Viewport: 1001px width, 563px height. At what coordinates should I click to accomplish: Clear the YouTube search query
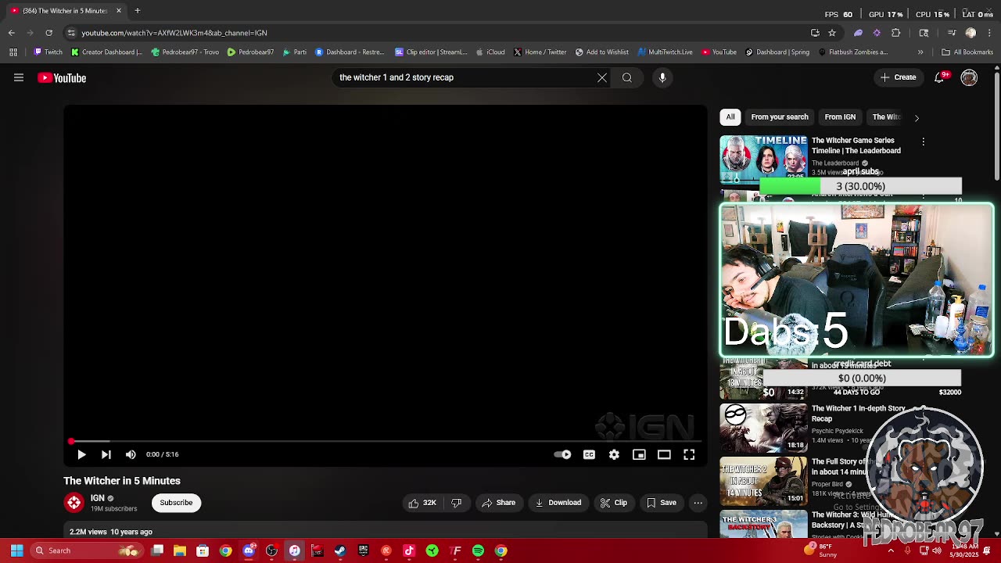click(602, 77)
